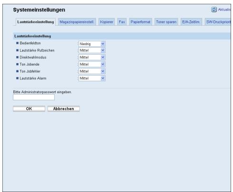This screenshot has width=233, height=192.
Task: Open the Bedienfeldton dropdown showing Niedrig
Action: (x=92, y=44)
